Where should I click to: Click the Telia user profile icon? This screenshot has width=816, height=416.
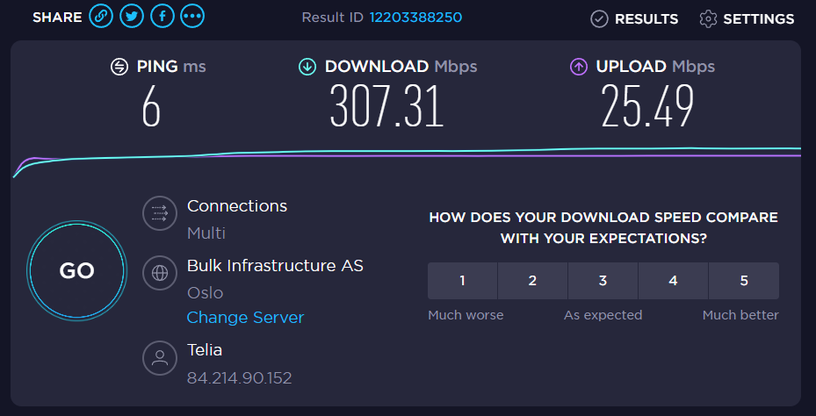coord(159,356)
